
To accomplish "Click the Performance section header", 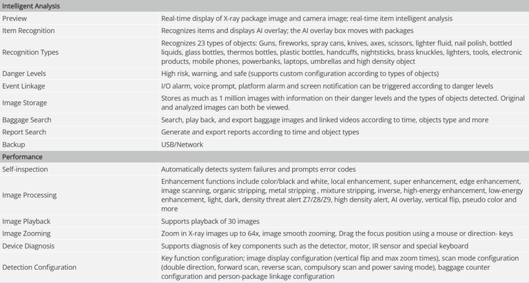I will click(22, 157).
